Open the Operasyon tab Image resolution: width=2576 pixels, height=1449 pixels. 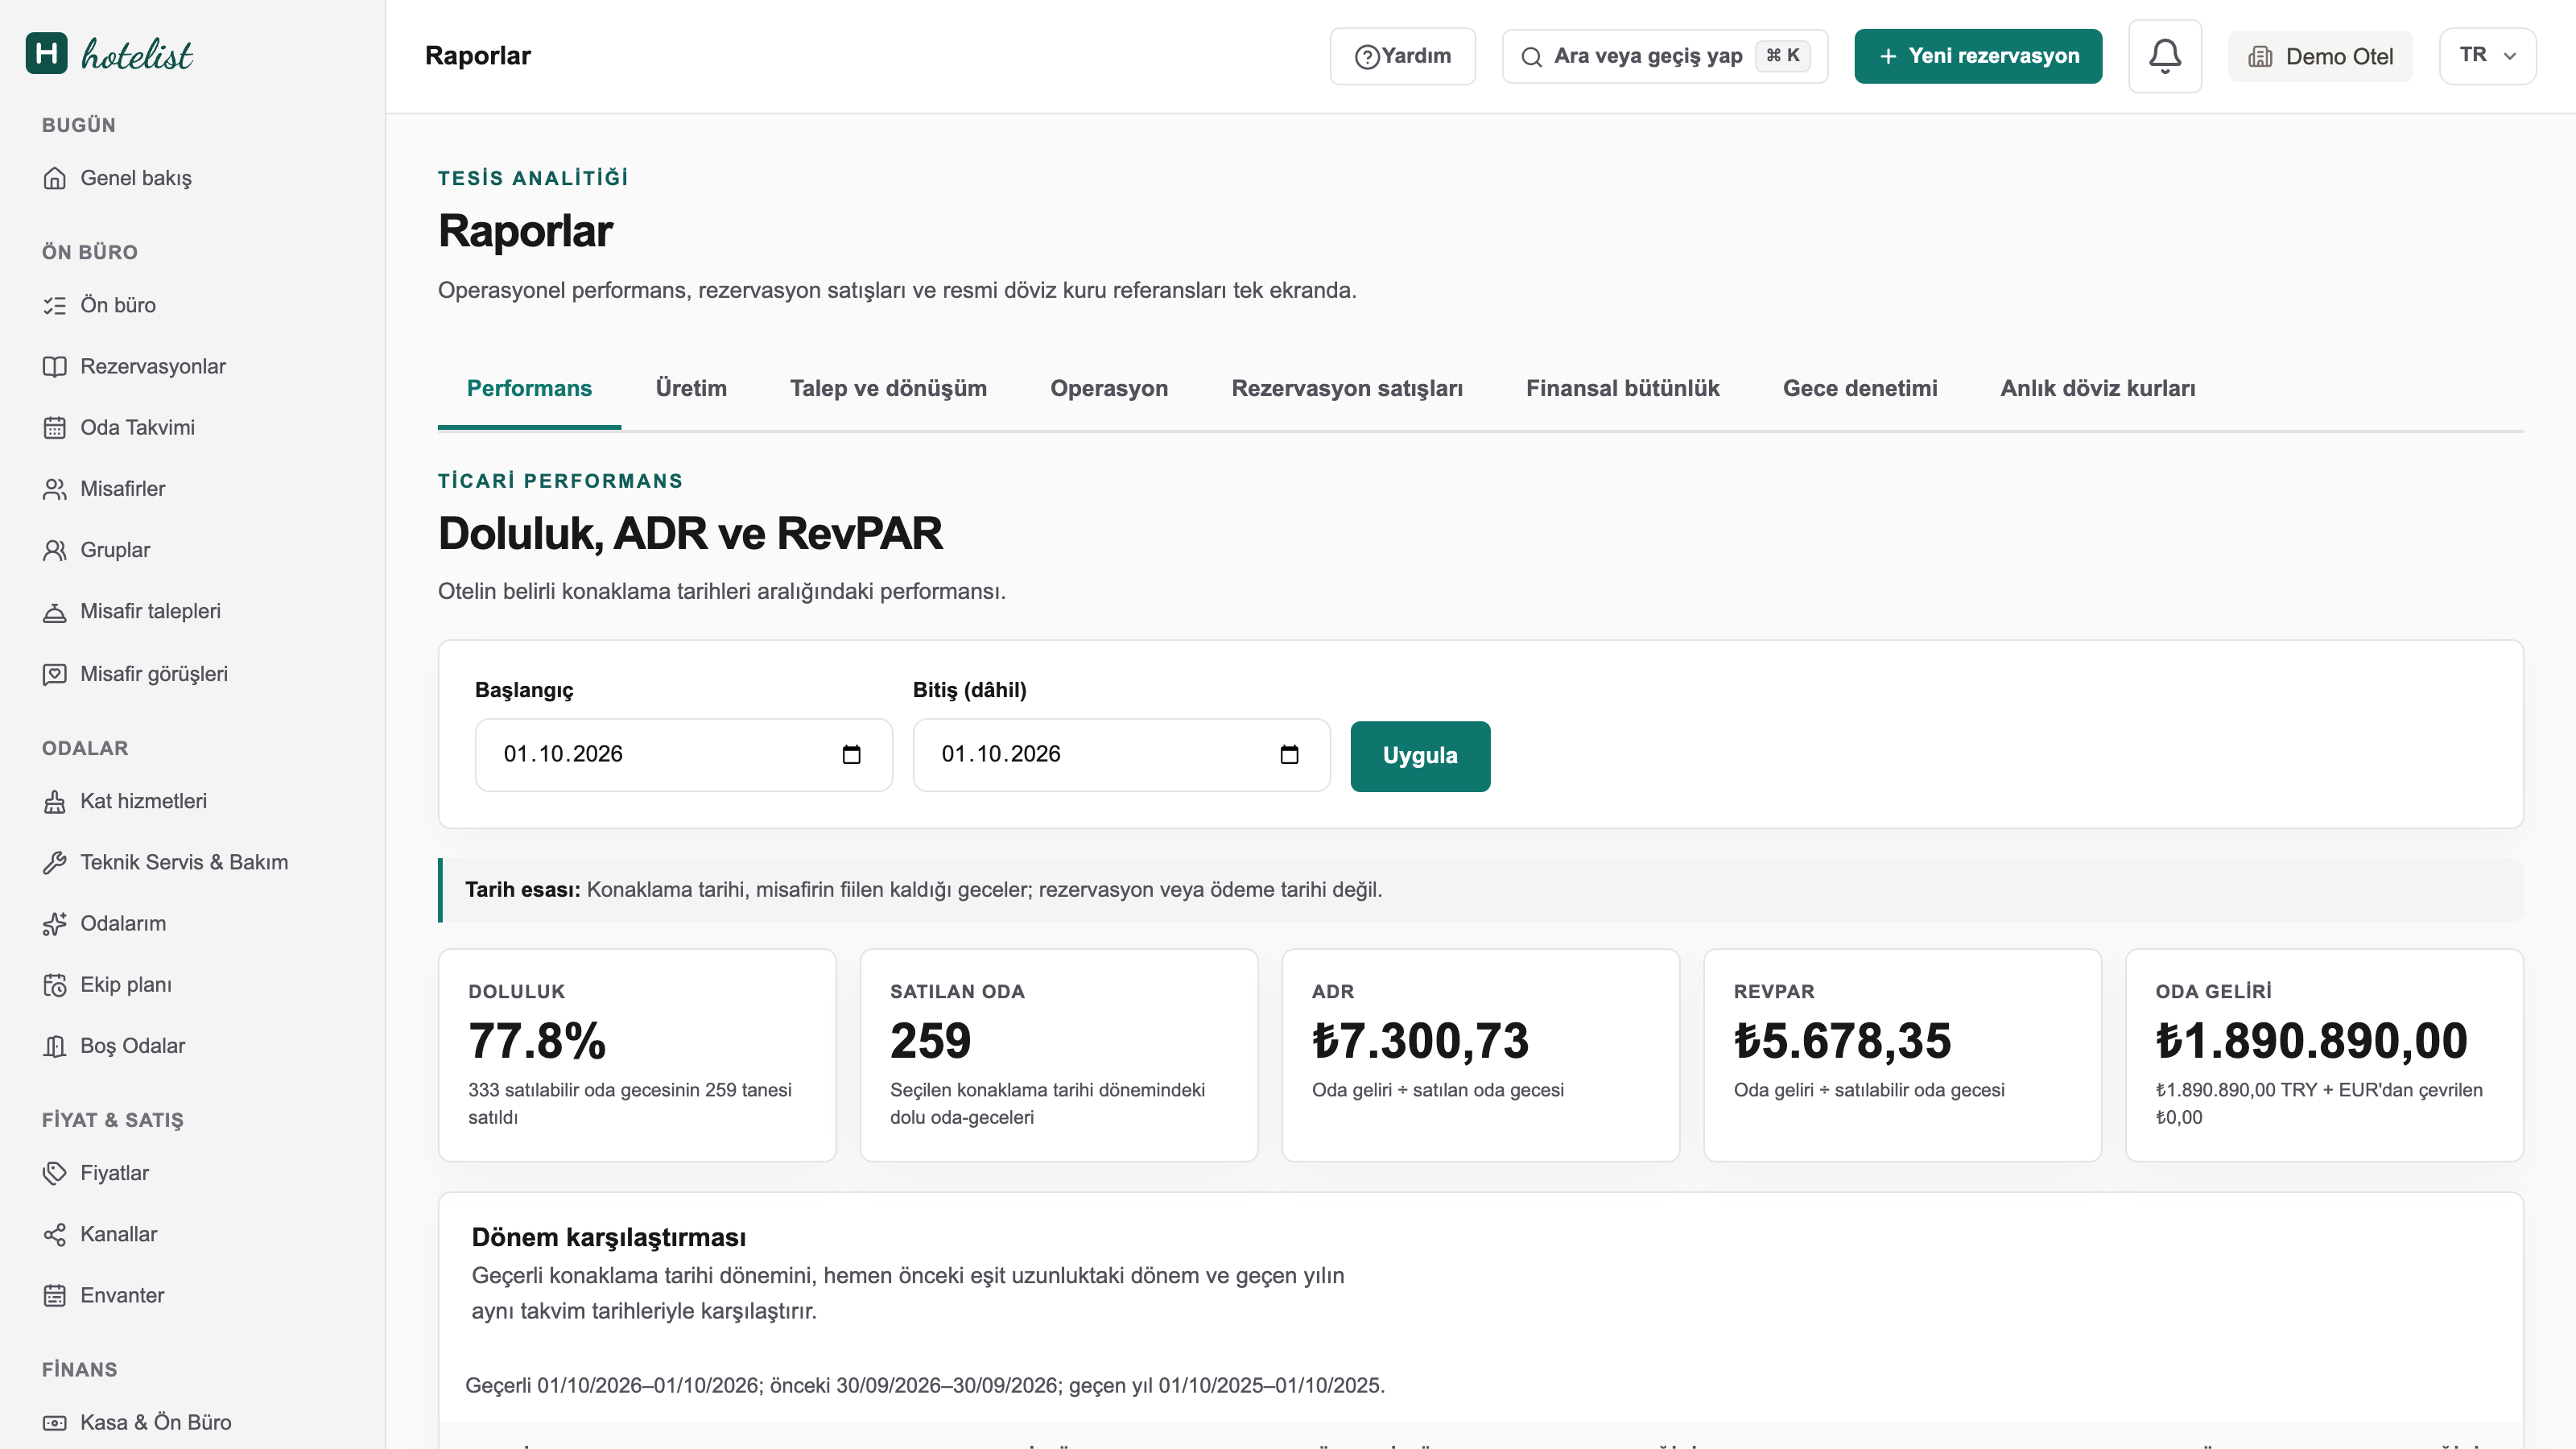(1109, 388)
